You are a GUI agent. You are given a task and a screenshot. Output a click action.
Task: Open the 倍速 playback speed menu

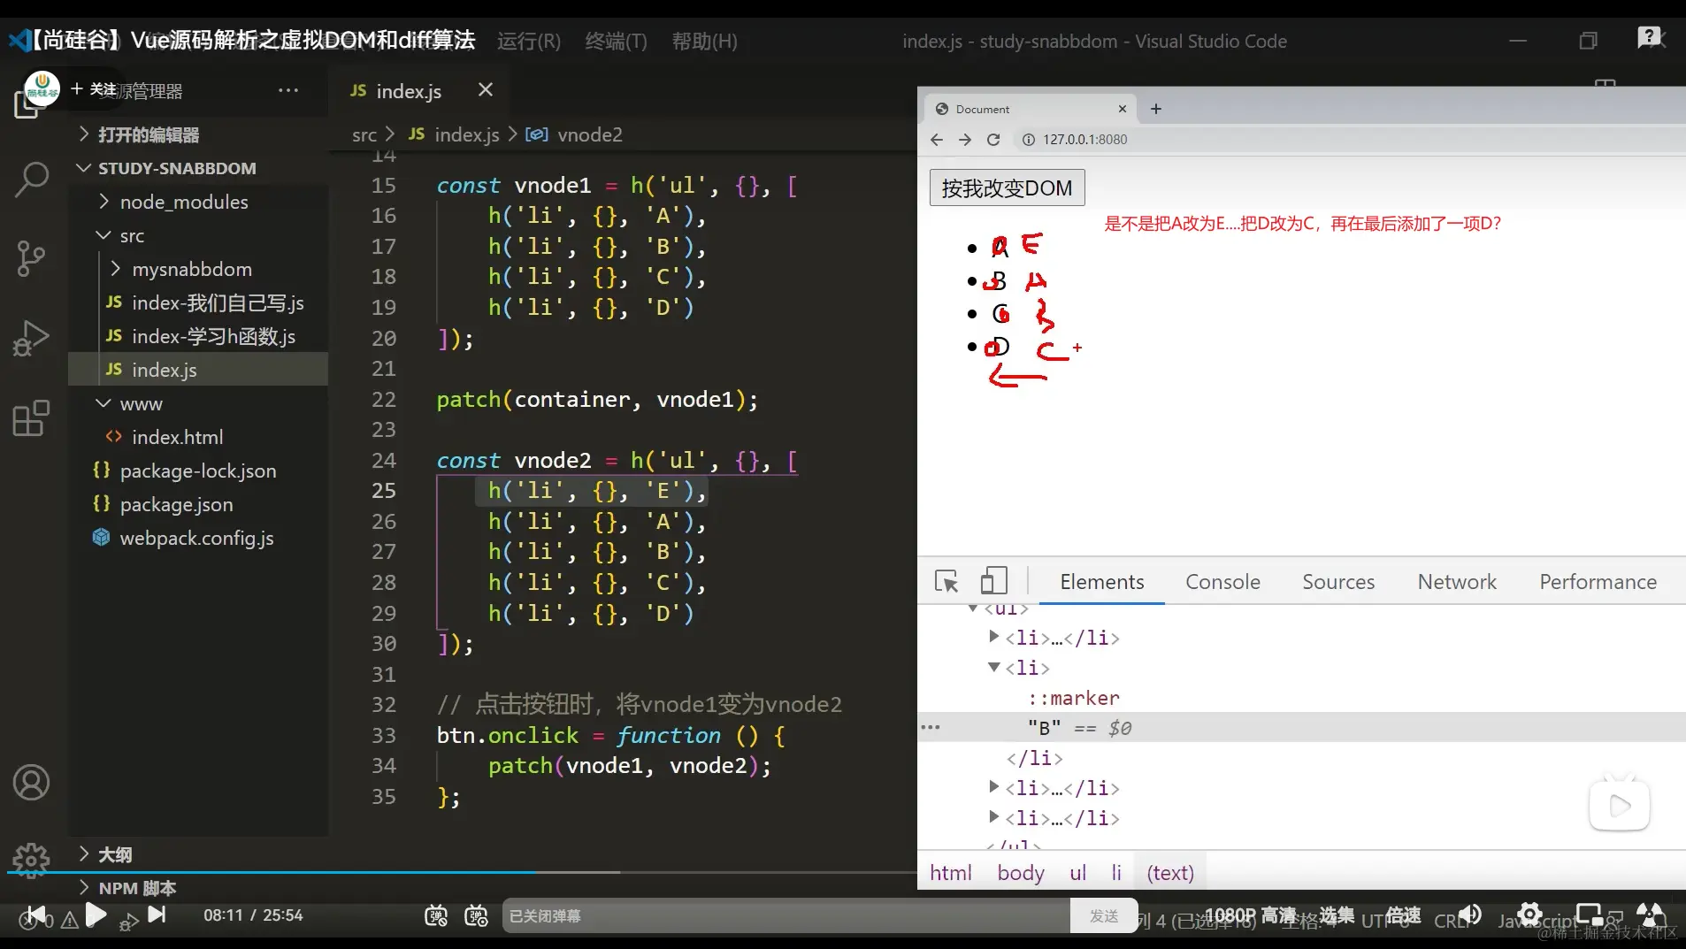[x=1403, y=915]
